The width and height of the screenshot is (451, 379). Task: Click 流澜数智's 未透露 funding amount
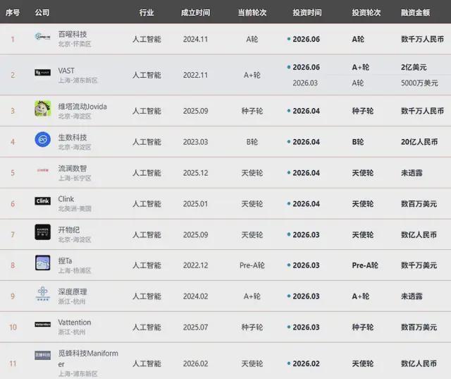pos(412,173)
